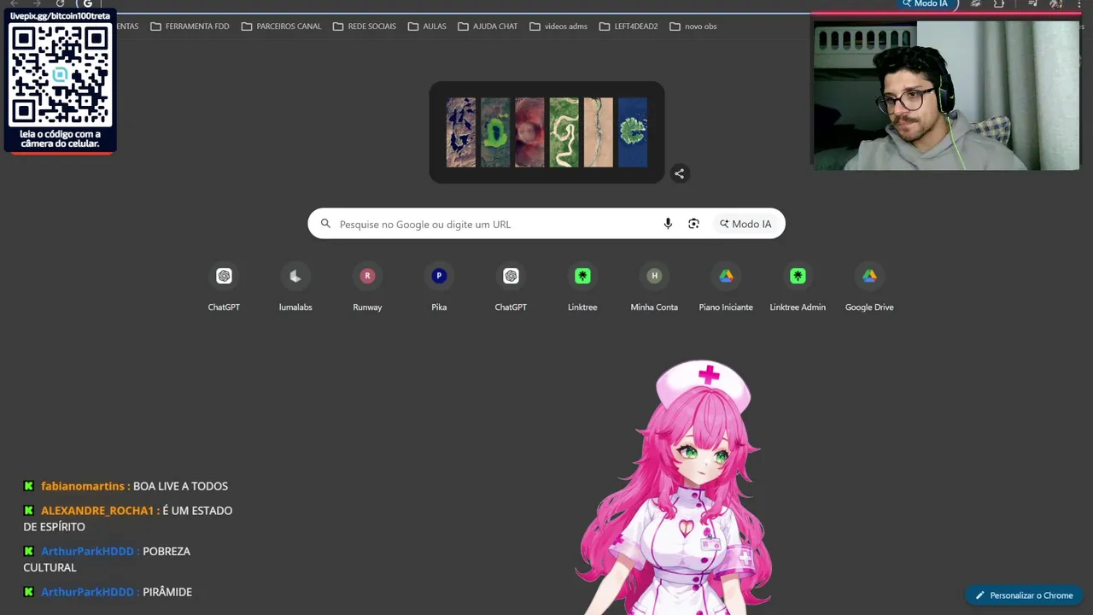The width and height of the screenshot is (1093, 615).
Task: Click the magnifier icon in the search box
Action: [325, 224]
